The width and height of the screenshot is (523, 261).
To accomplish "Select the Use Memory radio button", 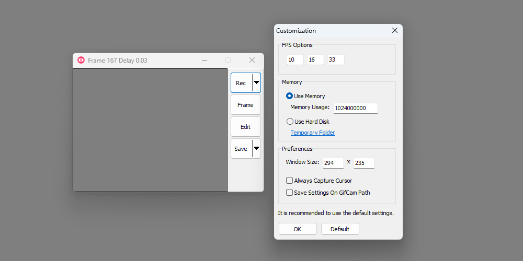I will pyautogui.click(x=290, y=96).
